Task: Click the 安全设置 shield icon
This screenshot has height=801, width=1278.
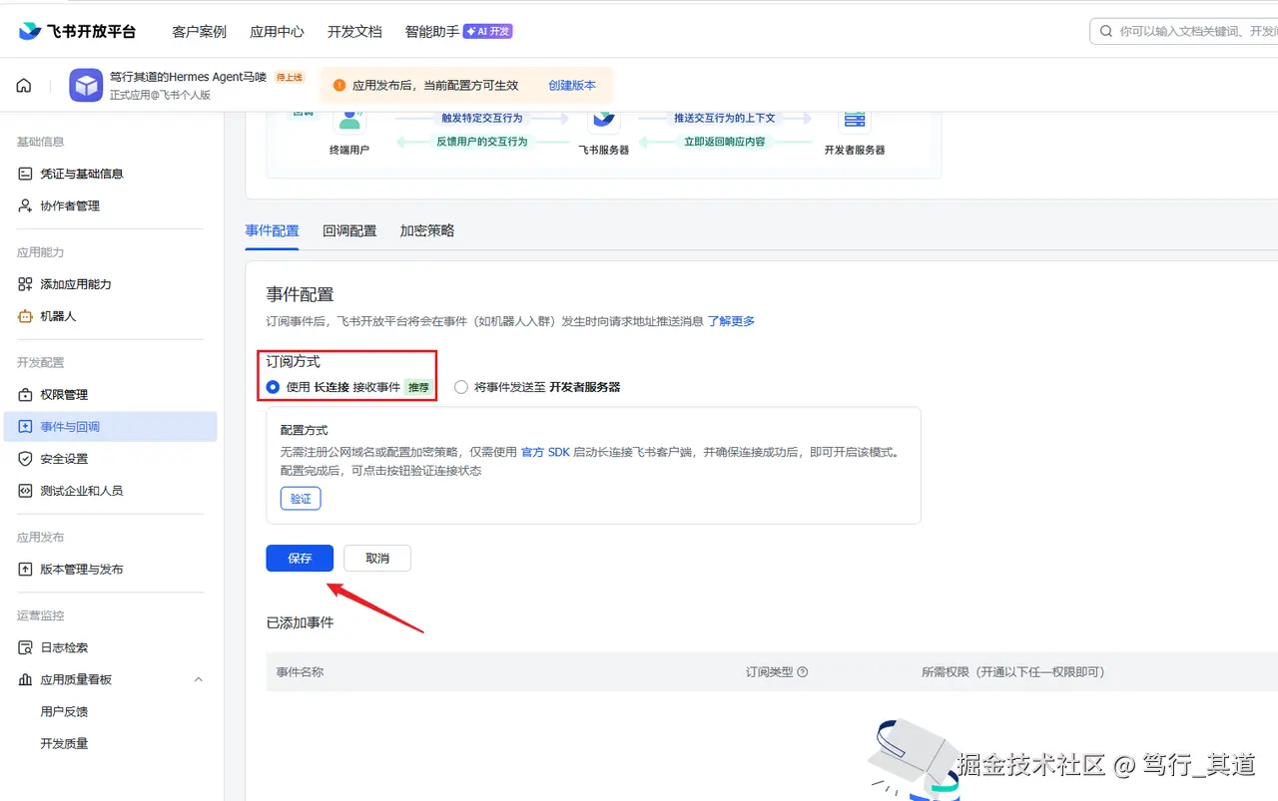Action: (x=26, y=459)
